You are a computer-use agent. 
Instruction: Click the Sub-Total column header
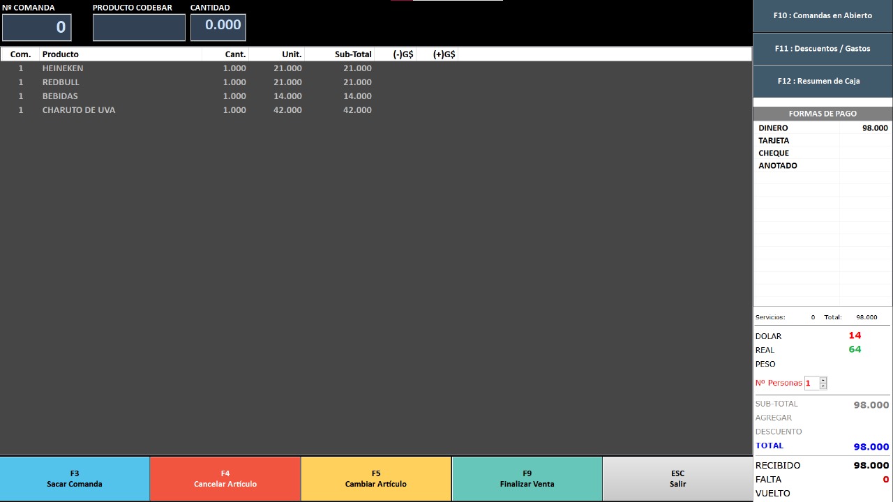[353, 54]
